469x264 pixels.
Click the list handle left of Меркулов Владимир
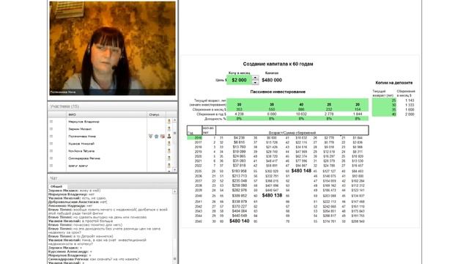(x=51, y=122)
